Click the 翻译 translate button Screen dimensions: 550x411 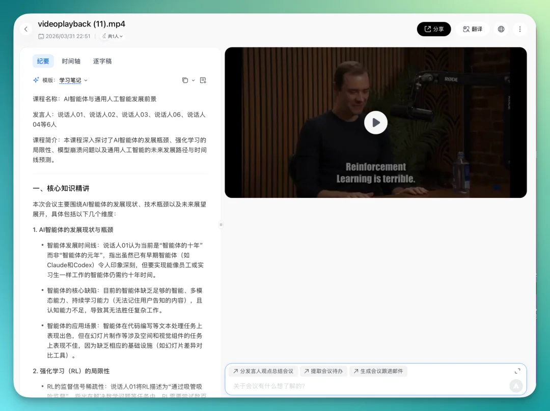(473, 29)
